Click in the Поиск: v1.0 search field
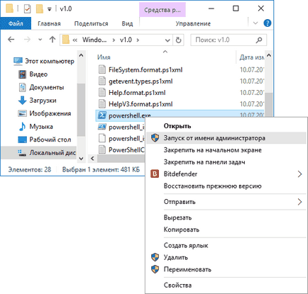Screen dimensions: 308x294 point(225,40)
